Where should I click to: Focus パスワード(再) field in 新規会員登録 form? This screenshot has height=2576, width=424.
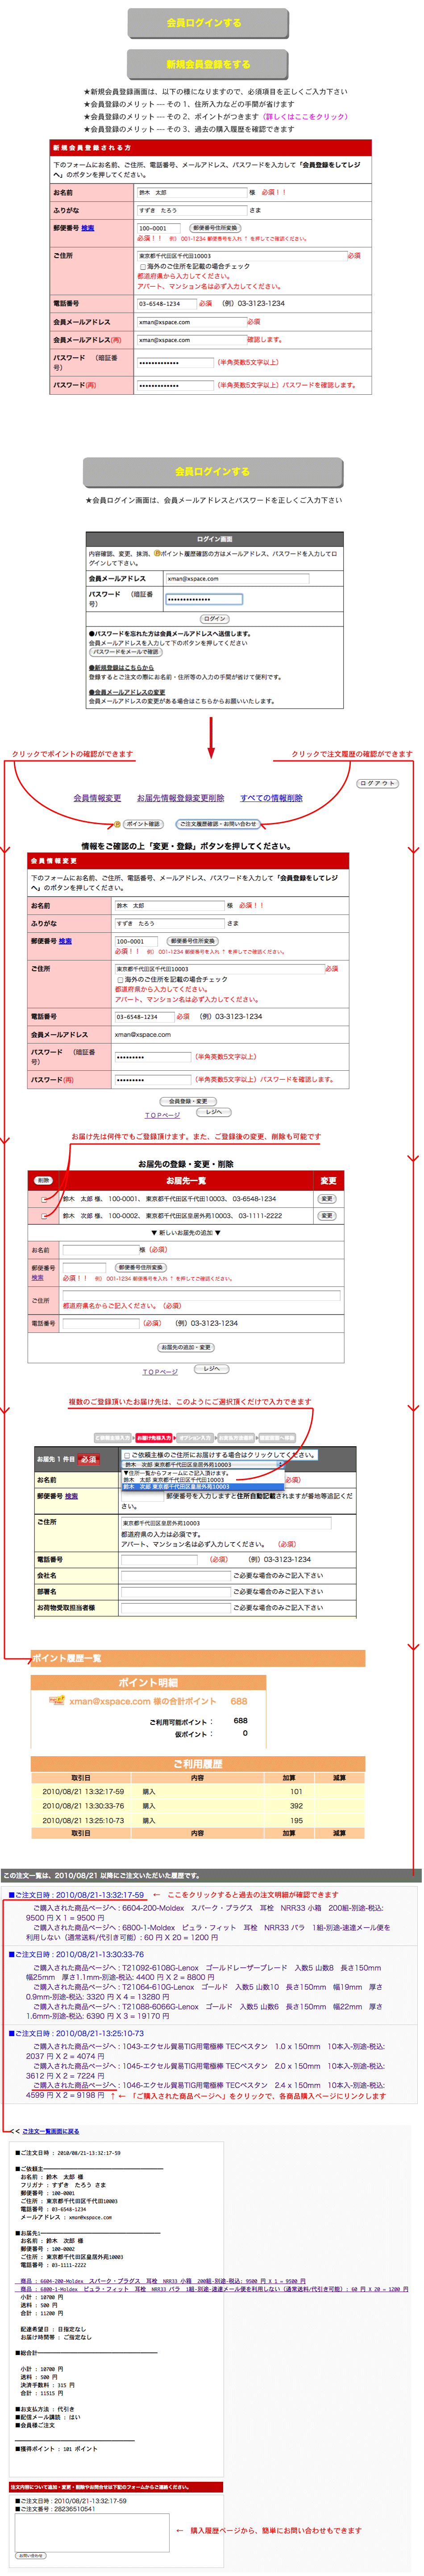[175, 385]
